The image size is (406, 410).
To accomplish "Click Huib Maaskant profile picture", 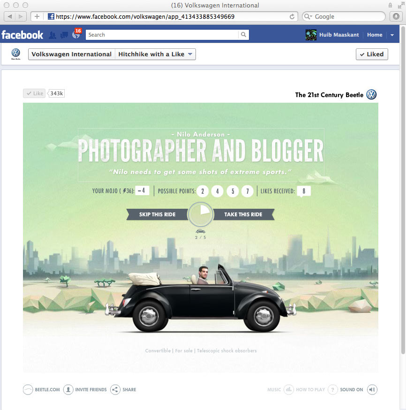I will (x=311, y=35).
